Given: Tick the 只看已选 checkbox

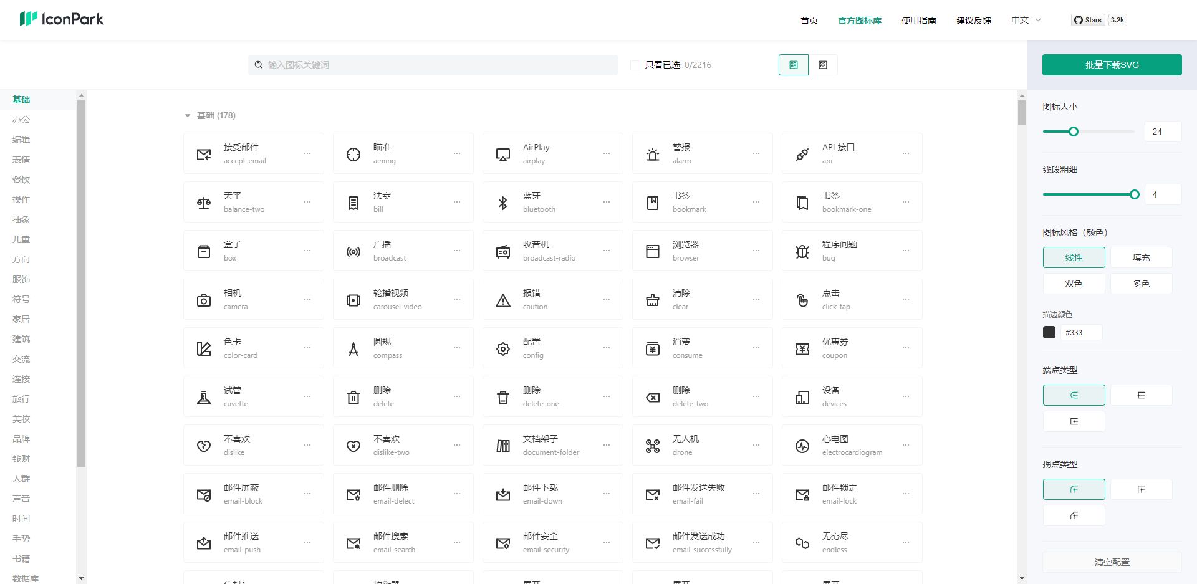Looking at the screenshot, I should tap(635, 65).
